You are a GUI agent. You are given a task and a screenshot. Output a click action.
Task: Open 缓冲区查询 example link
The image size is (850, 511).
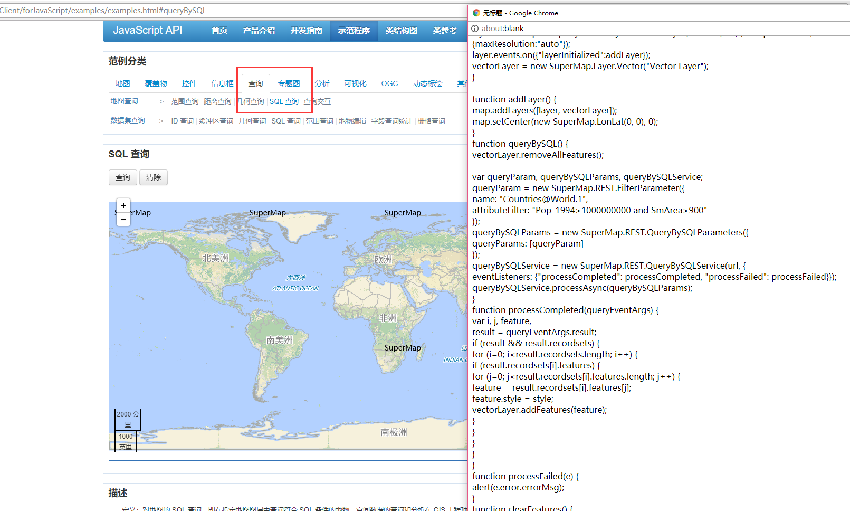coord(216,121)
